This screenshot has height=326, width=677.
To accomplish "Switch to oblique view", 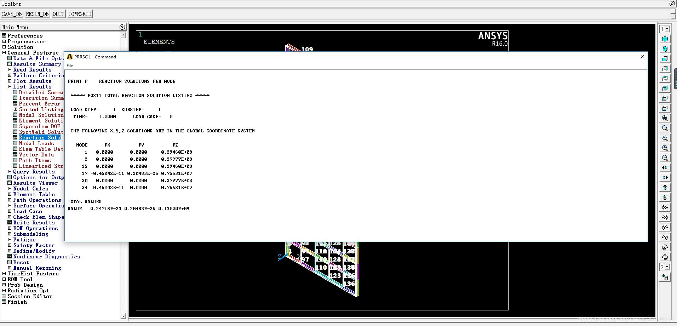I will pos(665,49).
